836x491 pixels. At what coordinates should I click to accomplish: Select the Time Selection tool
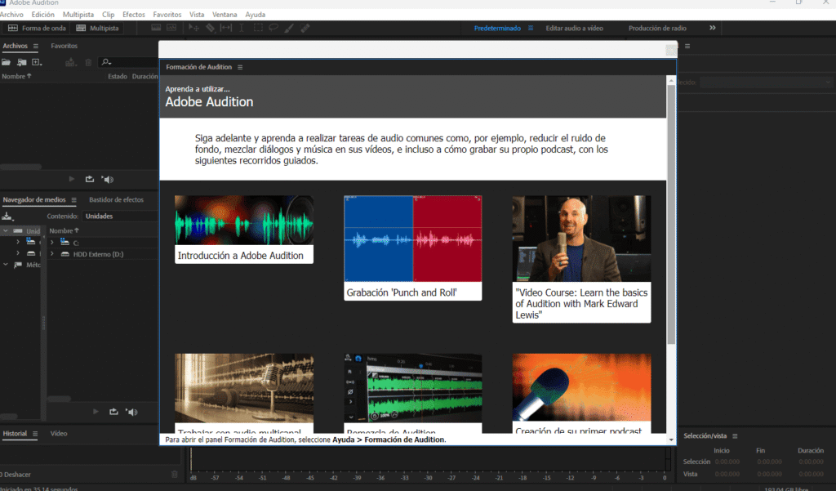tap(242, 28)
